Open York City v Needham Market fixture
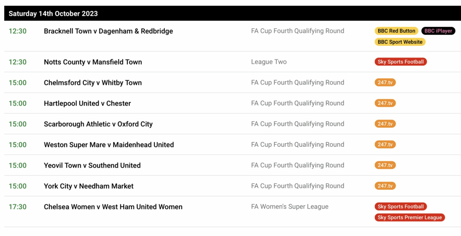This screenshot has width=461, height=236. coord(89,186)
